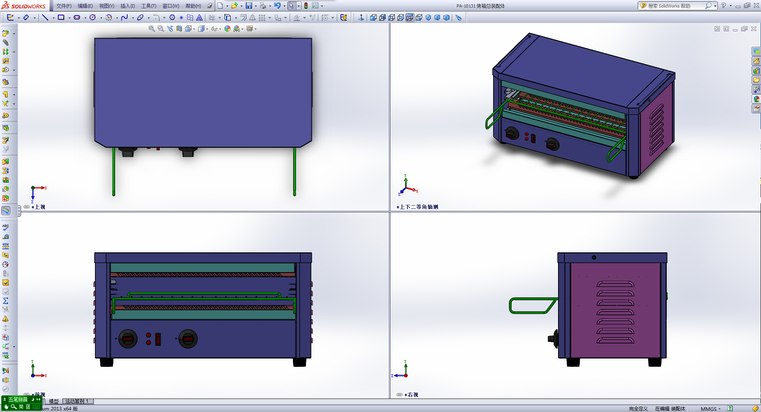Open the display style dropdown arrow

(207, 29)
